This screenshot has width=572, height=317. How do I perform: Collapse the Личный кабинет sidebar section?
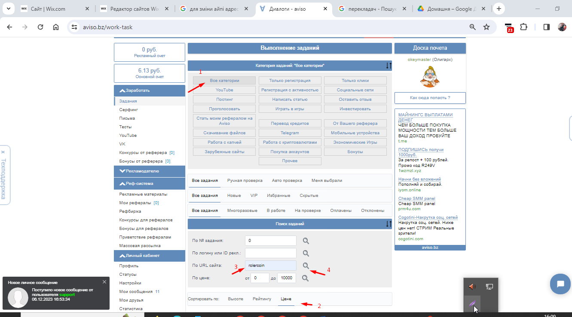click(150, 256)
